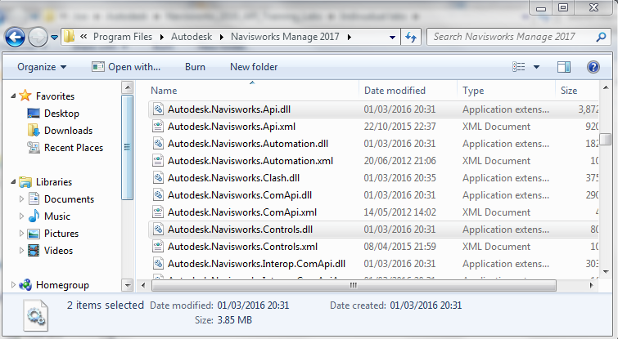This screenshot has width=618, height=339.
Task: Select the Music note icon
Action: [x=34, y=216]
